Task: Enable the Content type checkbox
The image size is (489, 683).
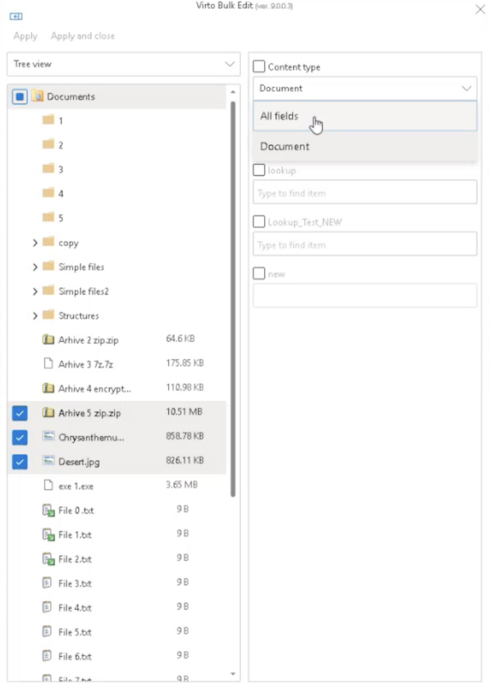Action: (259, 66)
